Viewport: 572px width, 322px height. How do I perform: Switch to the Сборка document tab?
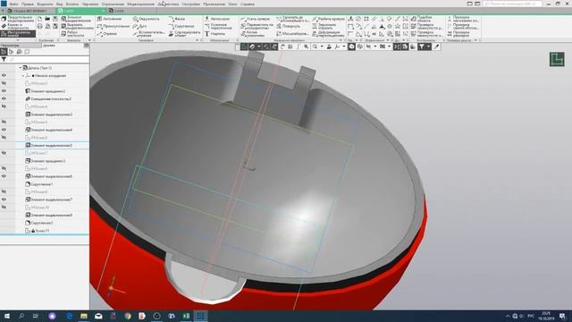tap(29, 11)
